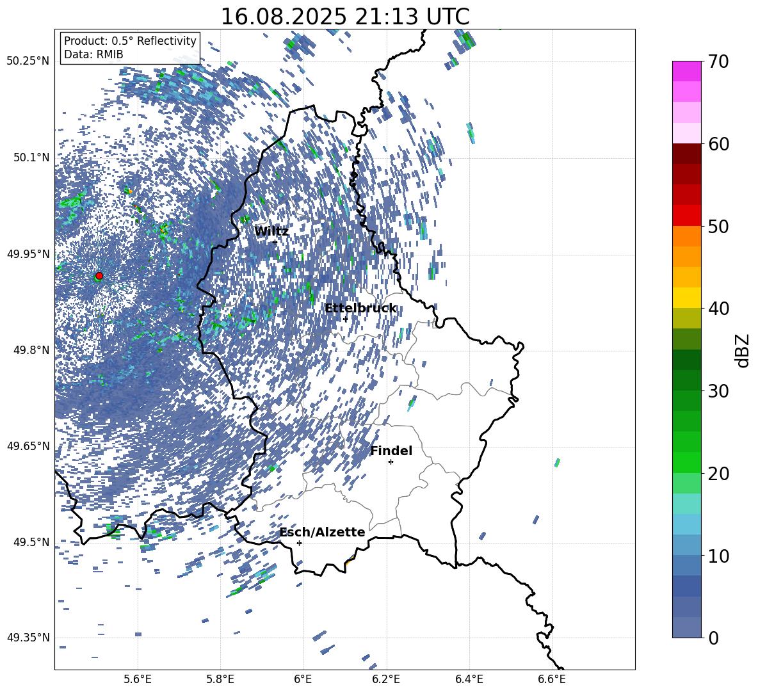Click the red radar site marker
758x692 pixels.
99,275
